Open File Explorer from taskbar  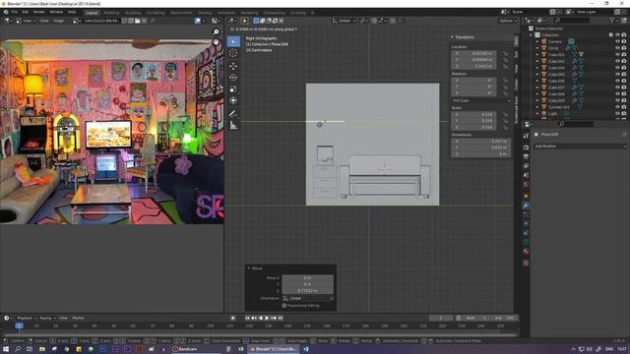[x=41, y=349]
